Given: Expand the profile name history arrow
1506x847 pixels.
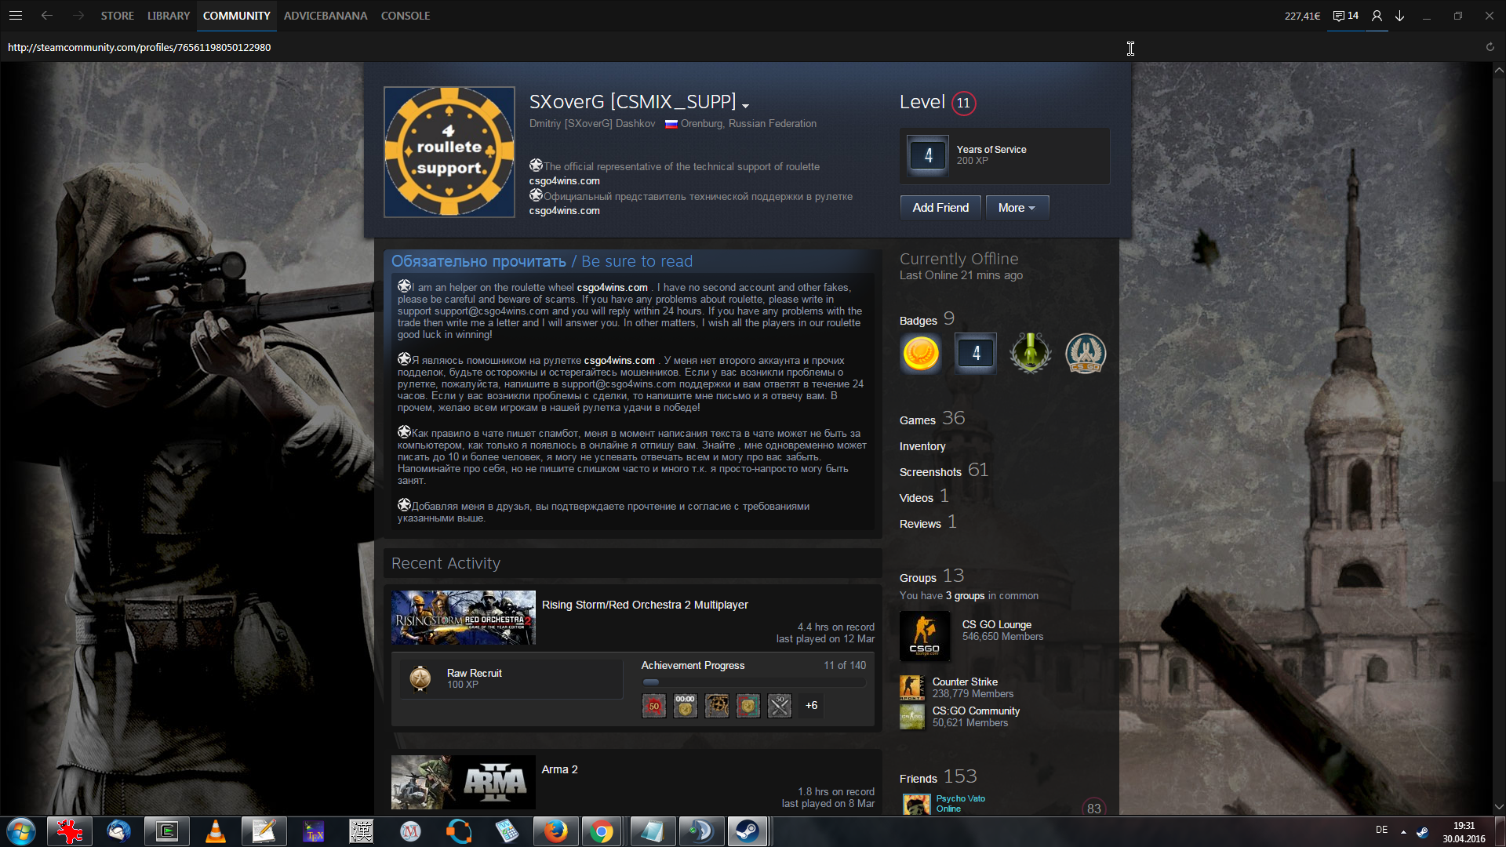Looking at the screenshot, I should pos(745,106).
